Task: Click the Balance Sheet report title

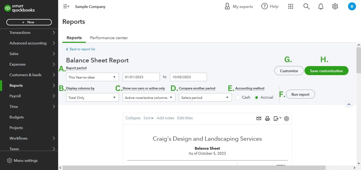Action: pyautogui.click(x=97, y=60)
